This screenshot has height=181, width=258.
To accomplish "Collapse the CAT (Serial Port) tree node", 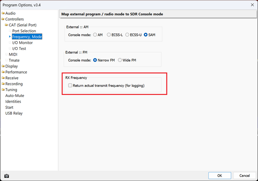I will tap(6, 25).
